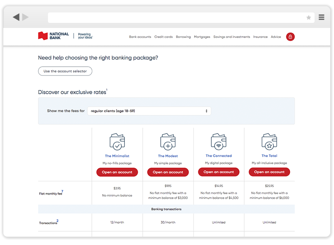
Task: Click the Modest wallet plus icon
Action: 168,142
